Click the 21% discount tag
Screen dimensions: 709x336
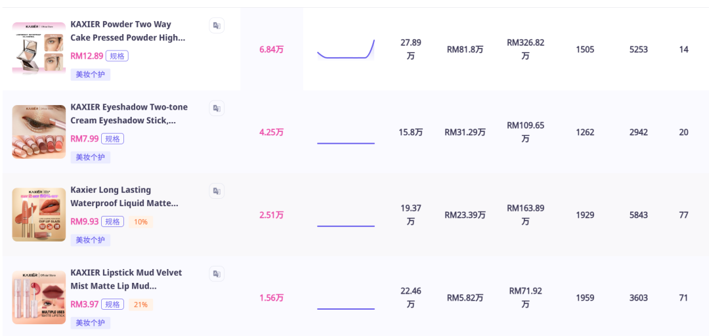point(140,304)
